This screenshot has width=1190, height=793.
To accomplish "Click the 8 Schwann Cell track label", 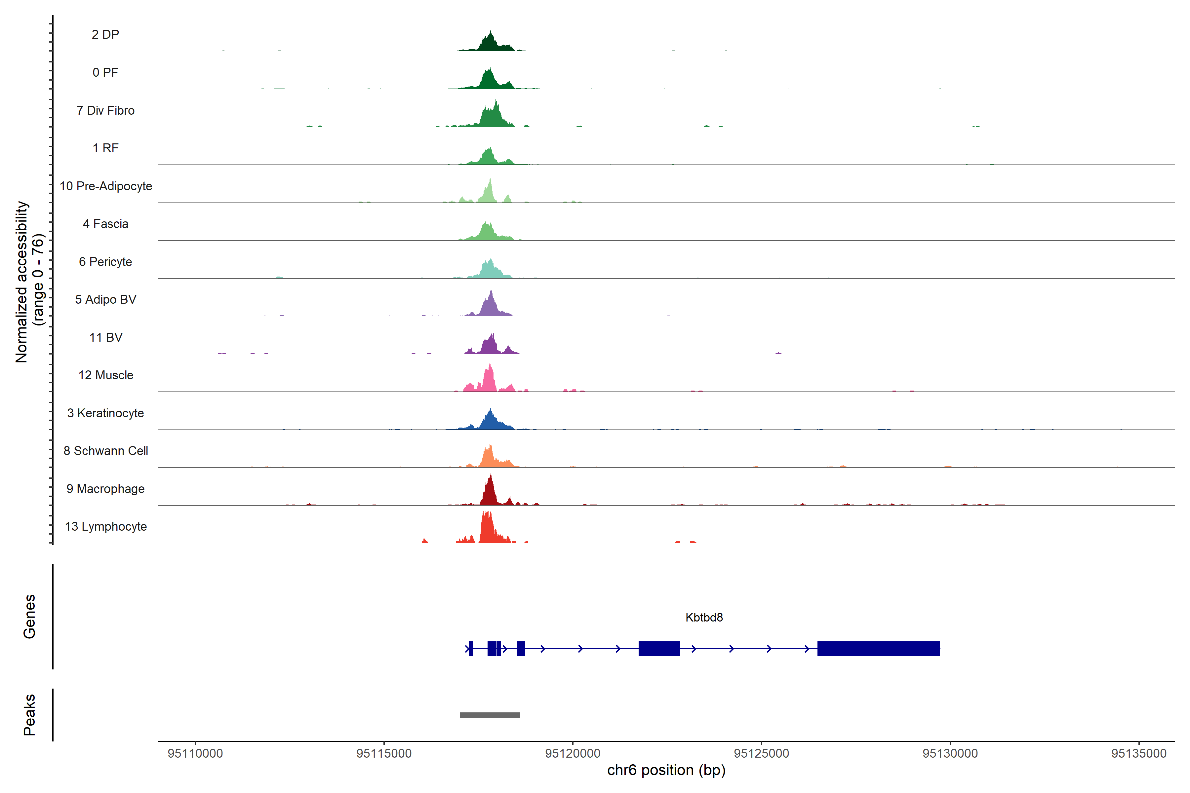I will pyautogui.click(x=105, y=451).
